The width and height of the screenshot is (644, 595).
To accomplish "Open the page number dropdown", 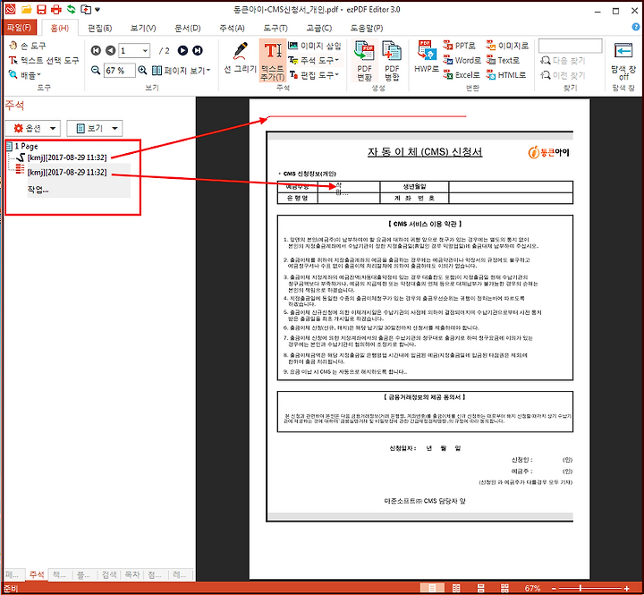I will tap(145, 50).
